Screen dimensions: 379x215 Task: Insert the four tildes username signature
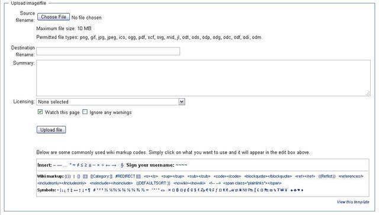coord(181,165)
